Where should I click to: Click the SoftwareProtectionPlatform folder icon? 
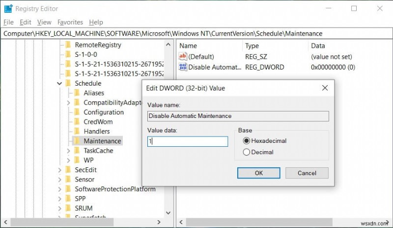click(x=68, y=189)
